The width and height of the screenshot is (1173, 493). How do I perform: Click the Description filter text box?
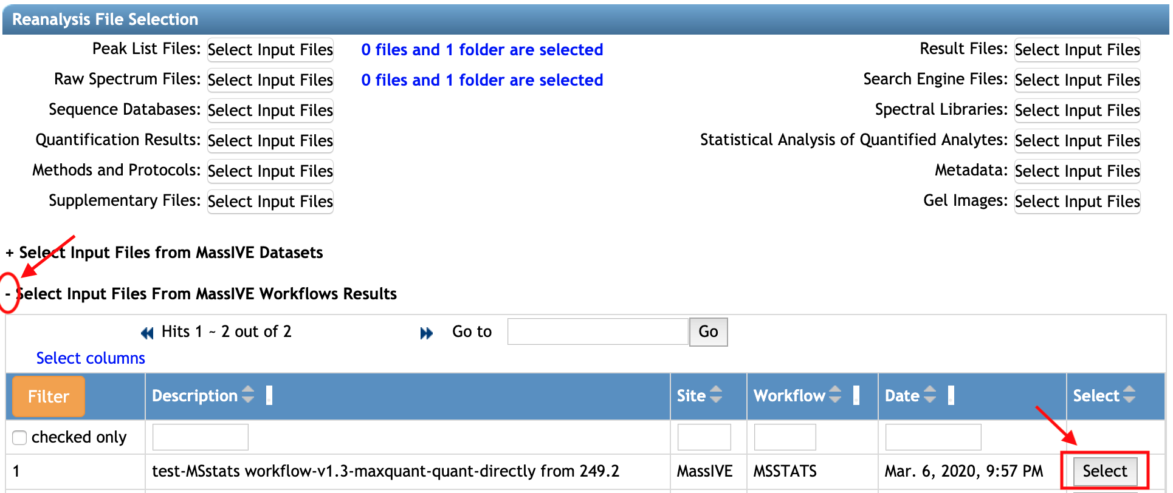point(200,437)
